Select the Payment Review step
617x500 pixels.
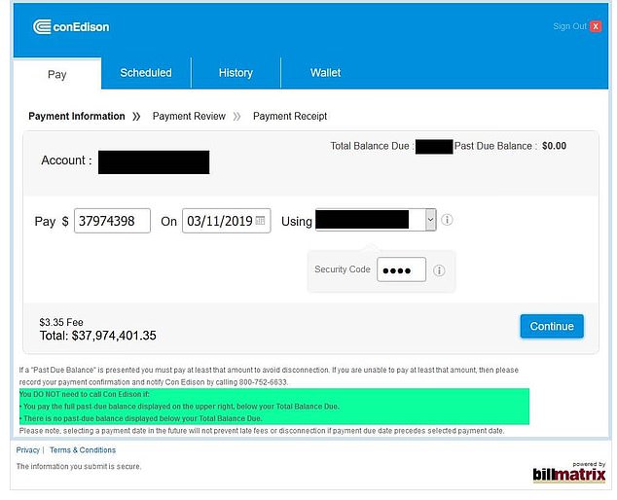pyautogui.click(x=189, y=116)
